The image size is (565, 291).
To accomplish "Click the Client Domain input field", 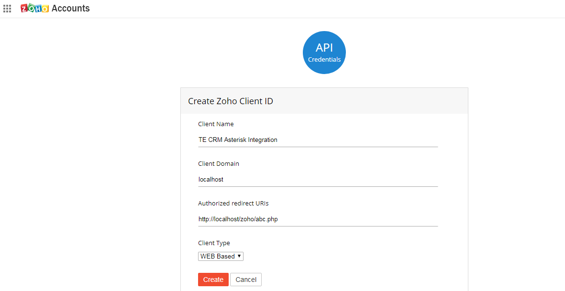I will [318, 179].
